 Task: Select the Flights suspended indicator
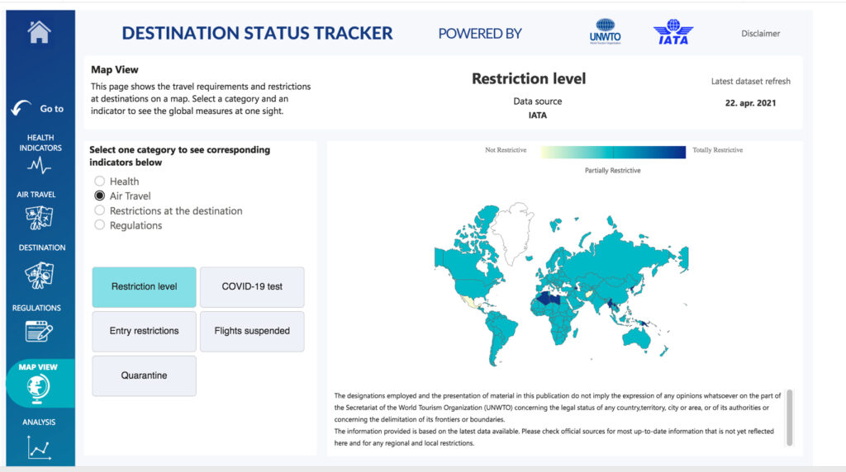252,331
